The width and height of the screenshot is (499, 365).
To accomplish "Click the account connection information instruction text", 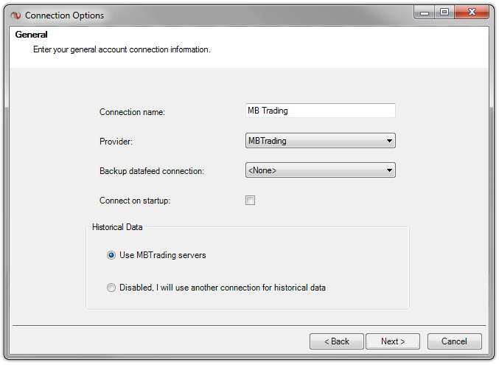I will (122, 49).
